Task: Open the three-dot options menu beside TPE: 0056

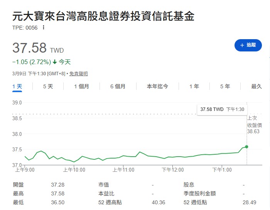Action: [x=44, y=27]
